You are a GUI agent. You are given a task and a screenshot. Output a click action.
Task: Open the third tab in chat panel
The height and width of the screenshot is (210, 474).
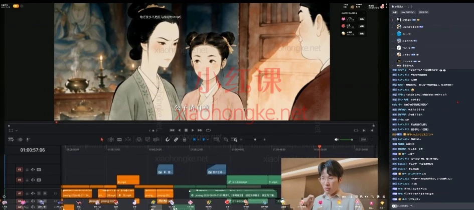(423, 12)
